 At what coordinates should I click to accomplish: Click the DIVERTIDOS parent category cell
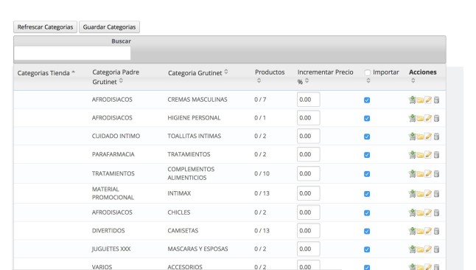[108, 230]
